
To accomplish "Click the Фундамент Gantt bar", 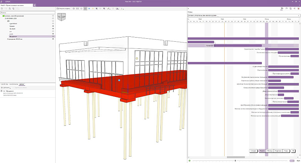I will coord(238,45).
